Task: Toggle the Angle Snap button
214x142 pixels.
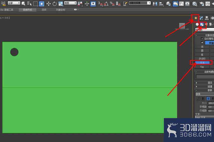Action: tap(106, 4)
